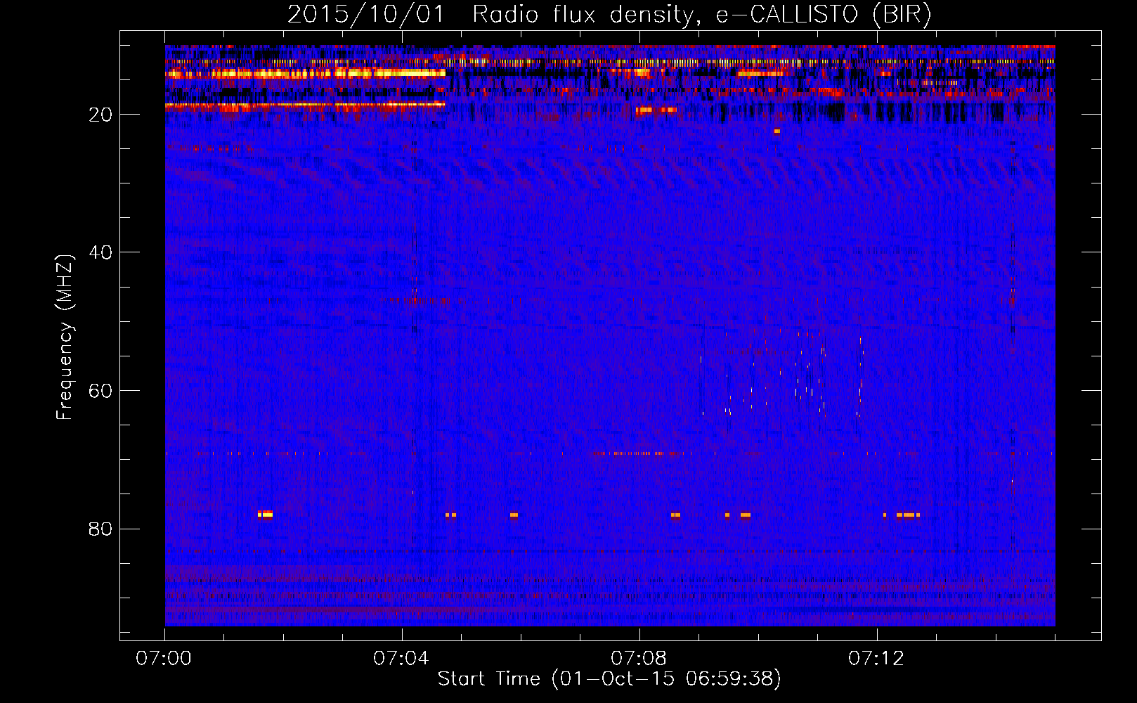Click the 80 frequency tick label
The width and height of the screenshot is (1137, 703).
100,529
